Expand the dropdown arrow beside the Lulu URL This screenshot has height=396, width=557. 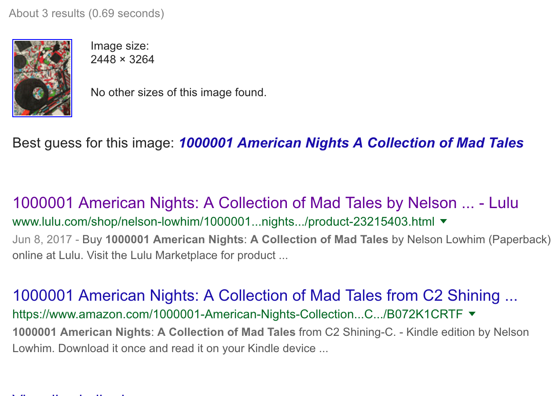click(443, 222)
